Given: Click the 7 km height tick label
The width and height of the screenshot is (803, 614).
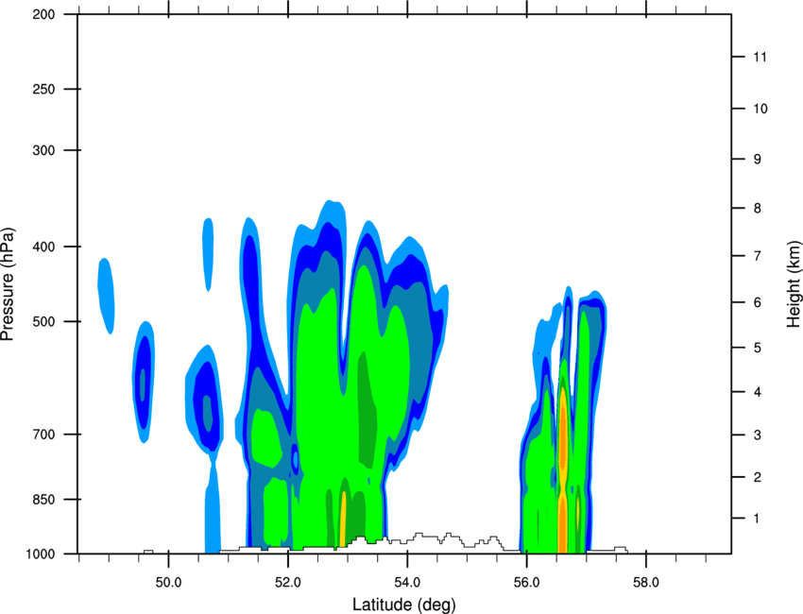Looking at the screenshot, I should [x=758, y=256].
